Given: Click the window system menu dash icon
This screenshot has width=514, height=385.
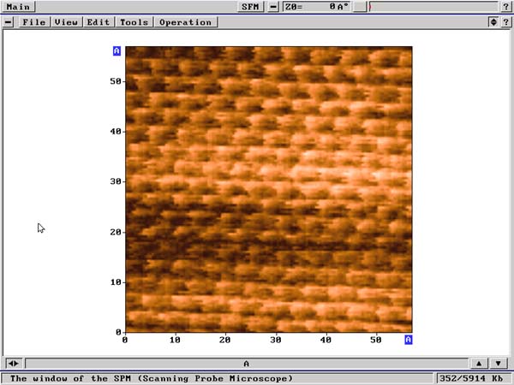Looking at the screenshot, I should click(x=9, y=22).
